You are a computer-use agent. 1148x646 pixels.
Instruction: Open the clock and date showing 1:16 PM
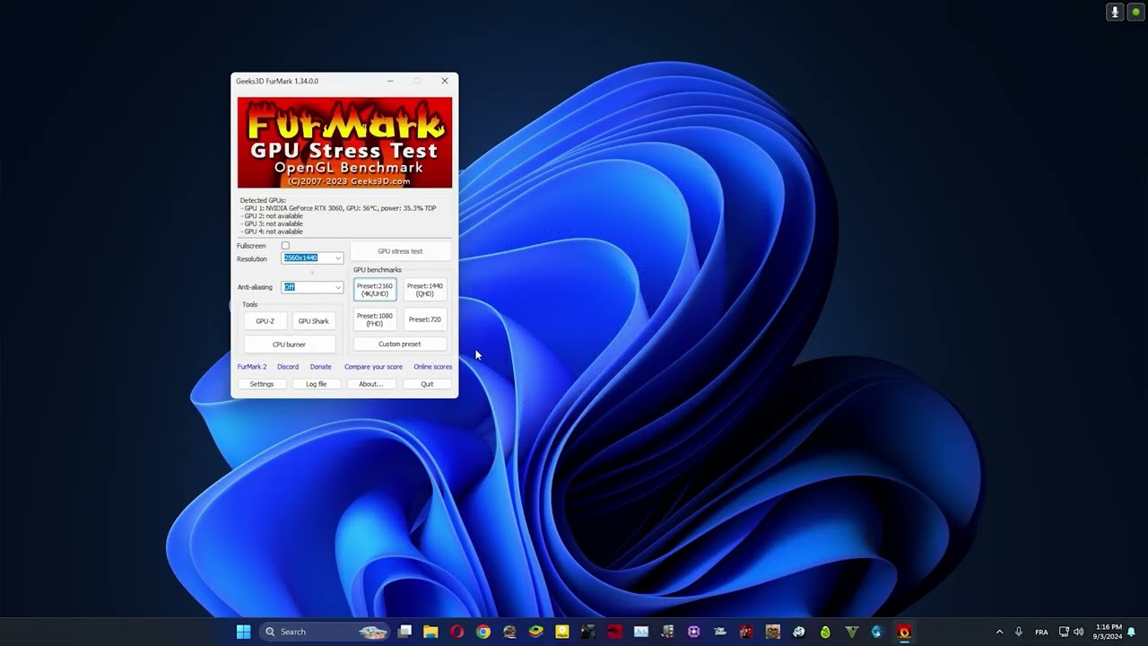(x=1109, y=632)
